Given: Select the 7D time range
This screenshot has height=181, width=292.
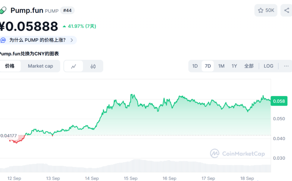Looking at the screenshot, I should point(208,66).
